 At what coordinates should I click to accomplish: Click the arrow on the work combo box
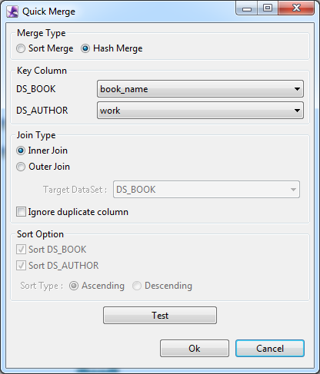tap(297, 111)
